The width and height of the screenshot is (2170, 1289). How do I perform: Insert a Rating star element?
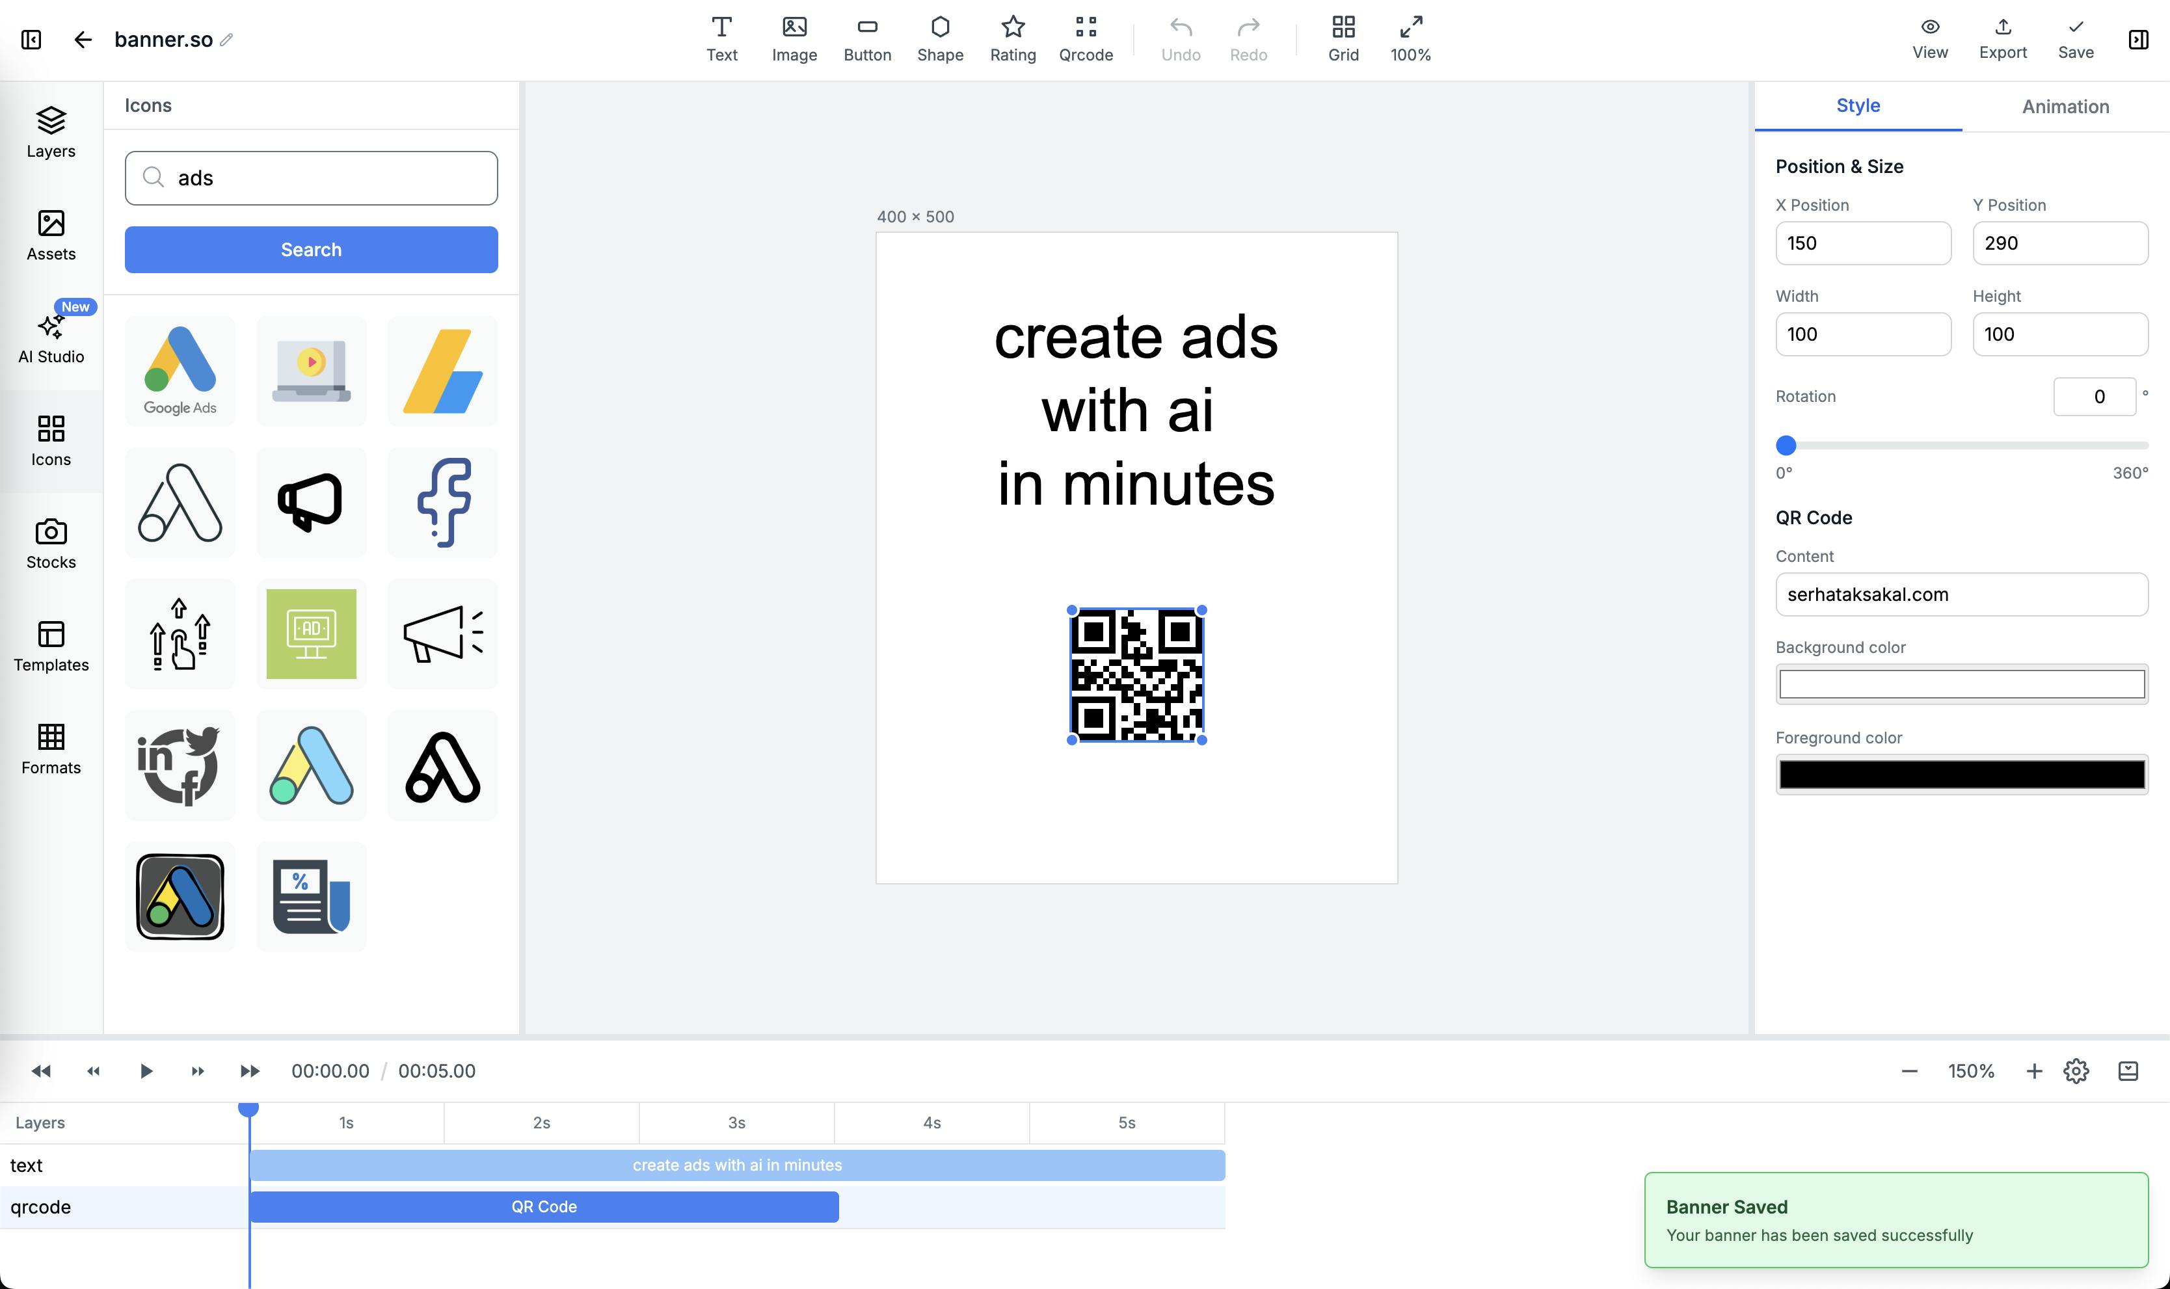[1012, 39]
